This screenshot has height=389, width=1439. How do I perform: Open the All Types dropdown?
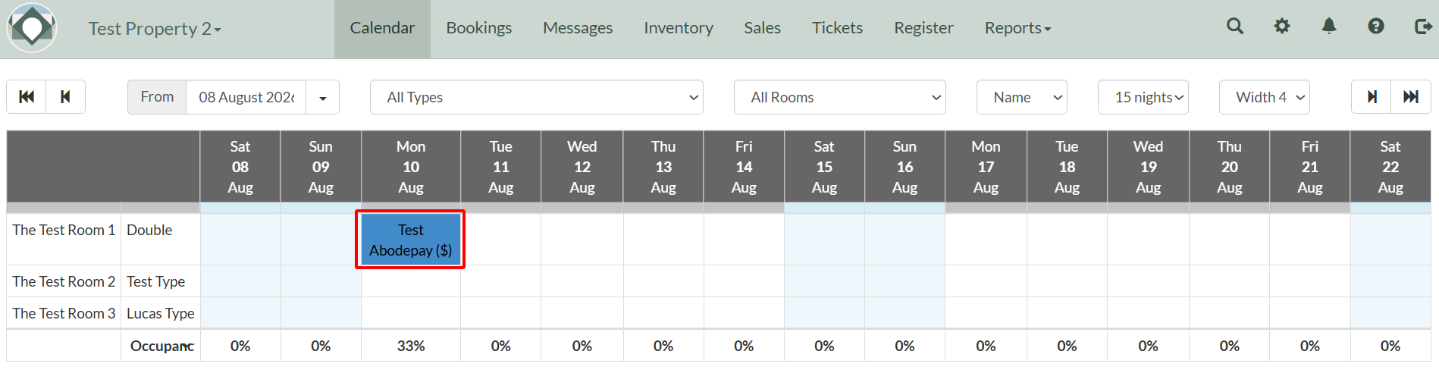tap(537, 97)
